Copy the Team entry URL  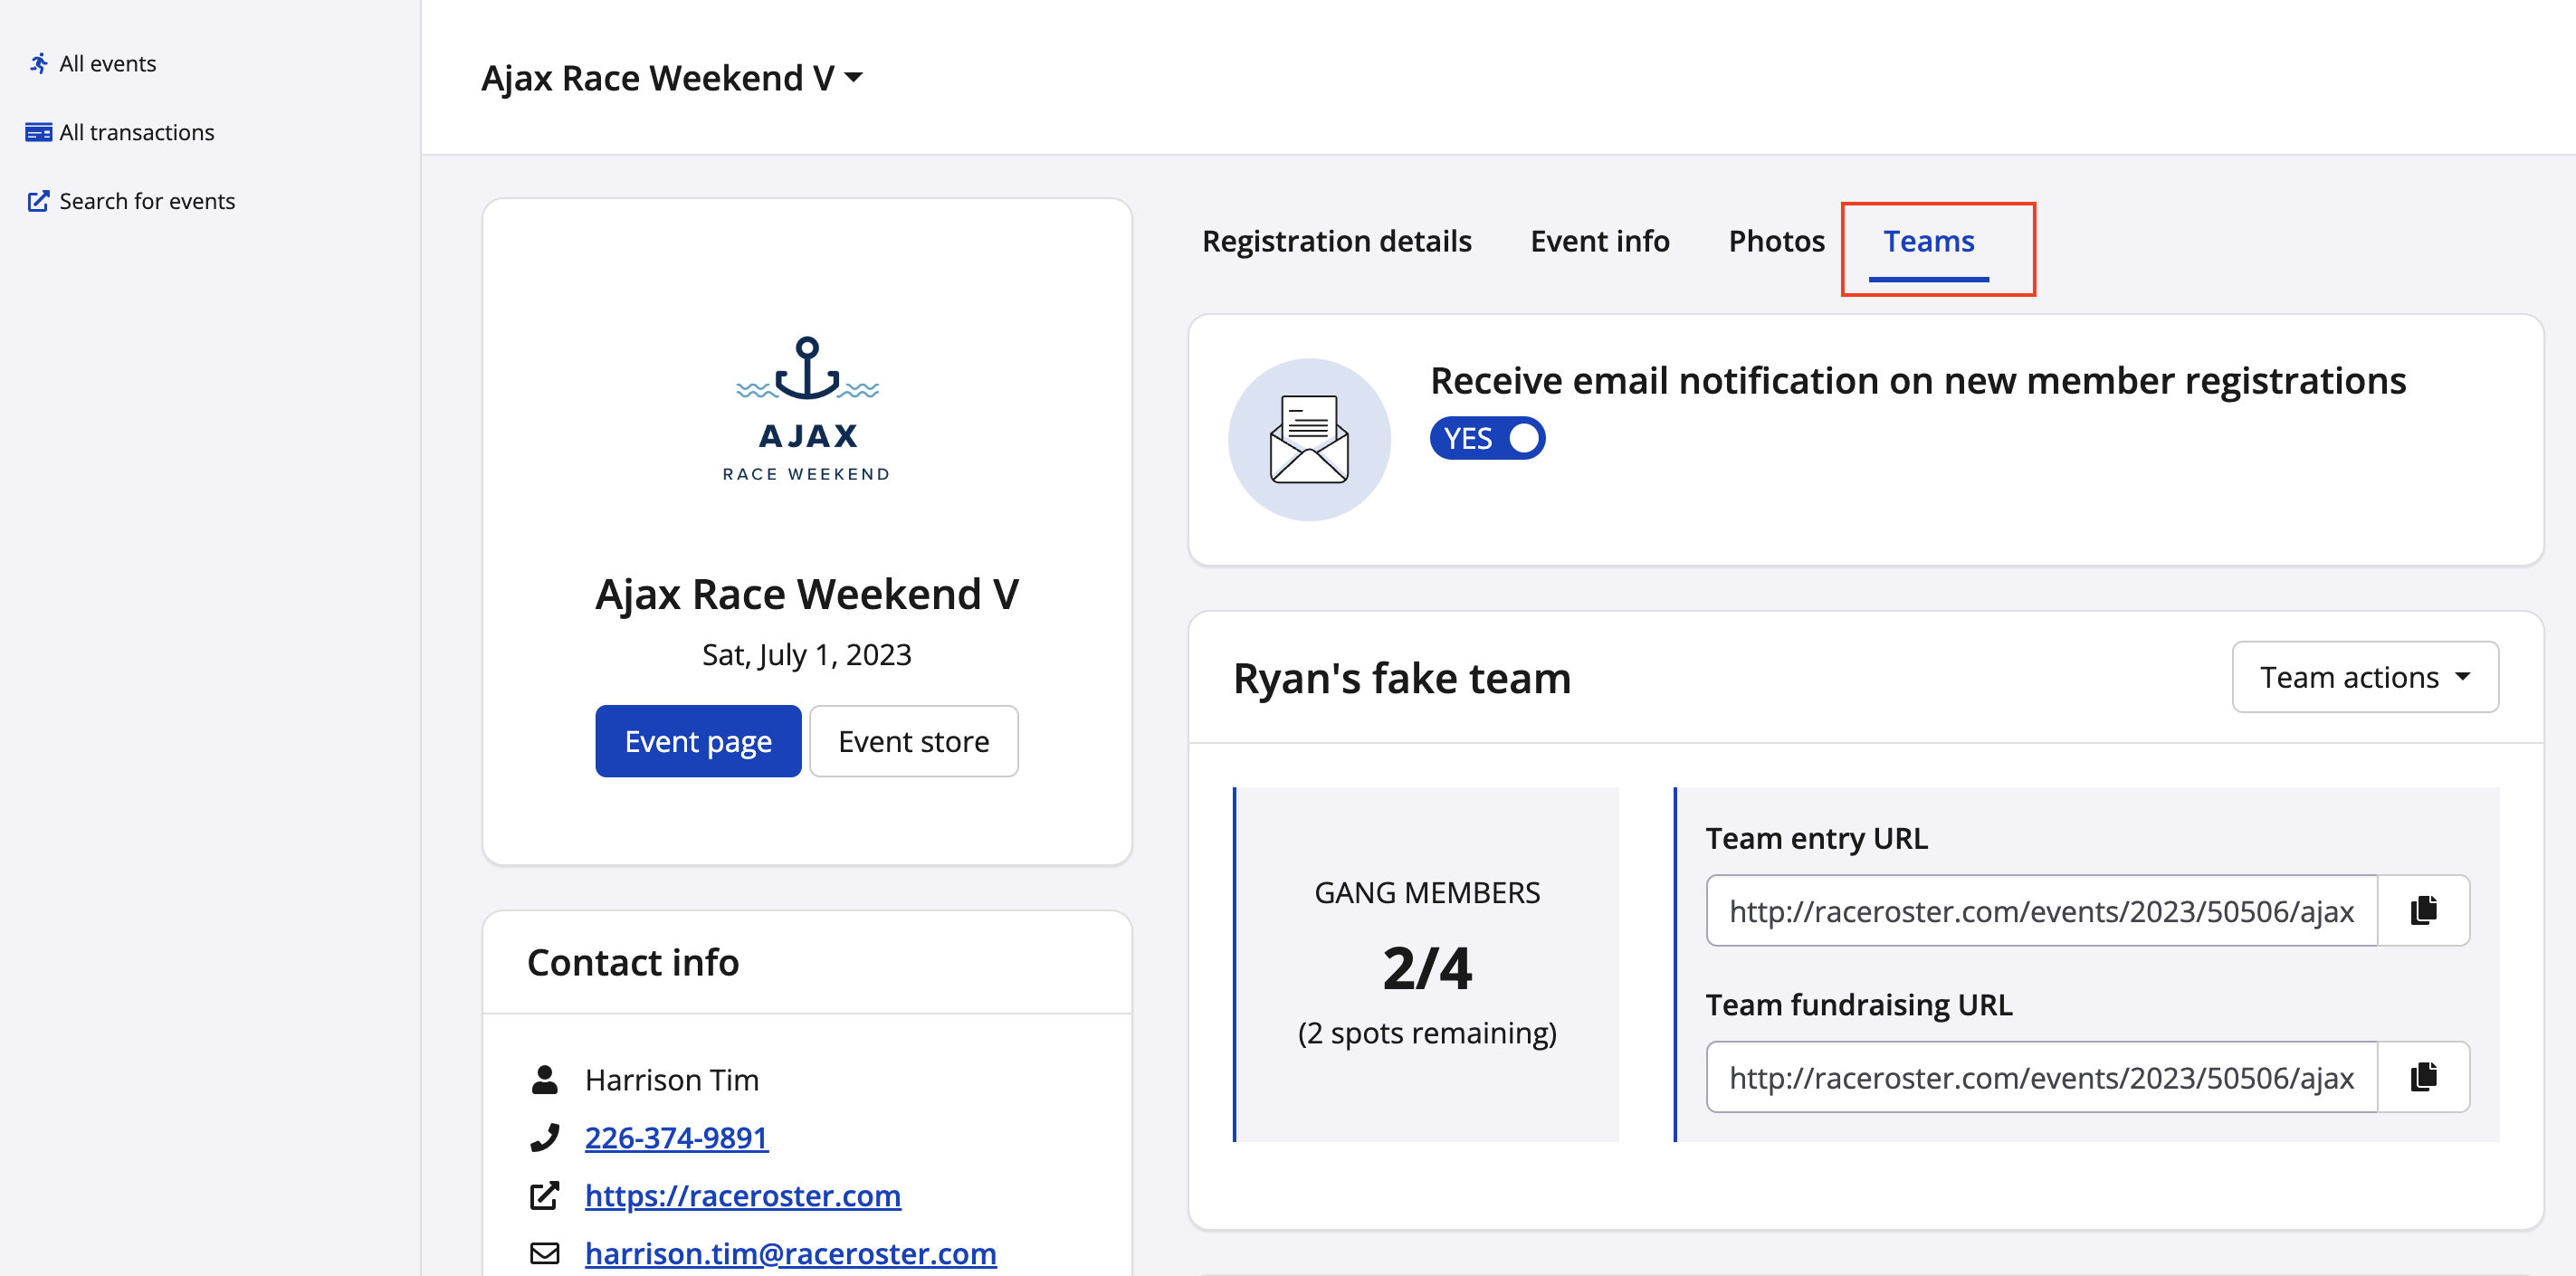point(2422,910)
